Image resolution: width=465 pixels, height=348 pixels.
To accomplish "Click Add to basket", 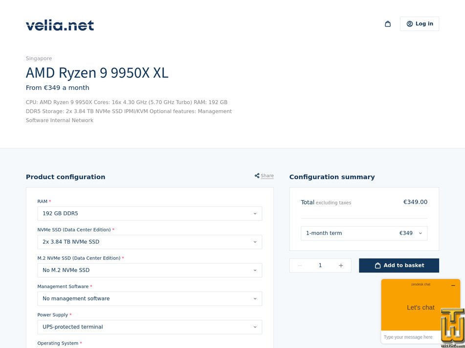I will pyautogui.click(x=399, y=266).
